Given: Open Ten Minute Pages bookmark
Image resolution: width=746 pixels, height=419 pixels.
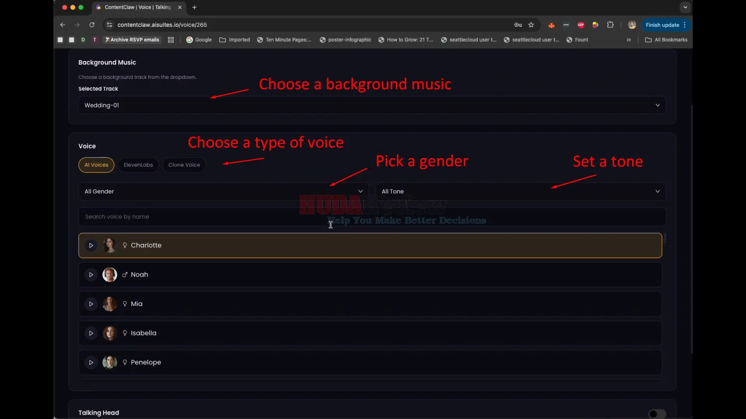Looking at the screenshot, I should (x=284, y=40).
